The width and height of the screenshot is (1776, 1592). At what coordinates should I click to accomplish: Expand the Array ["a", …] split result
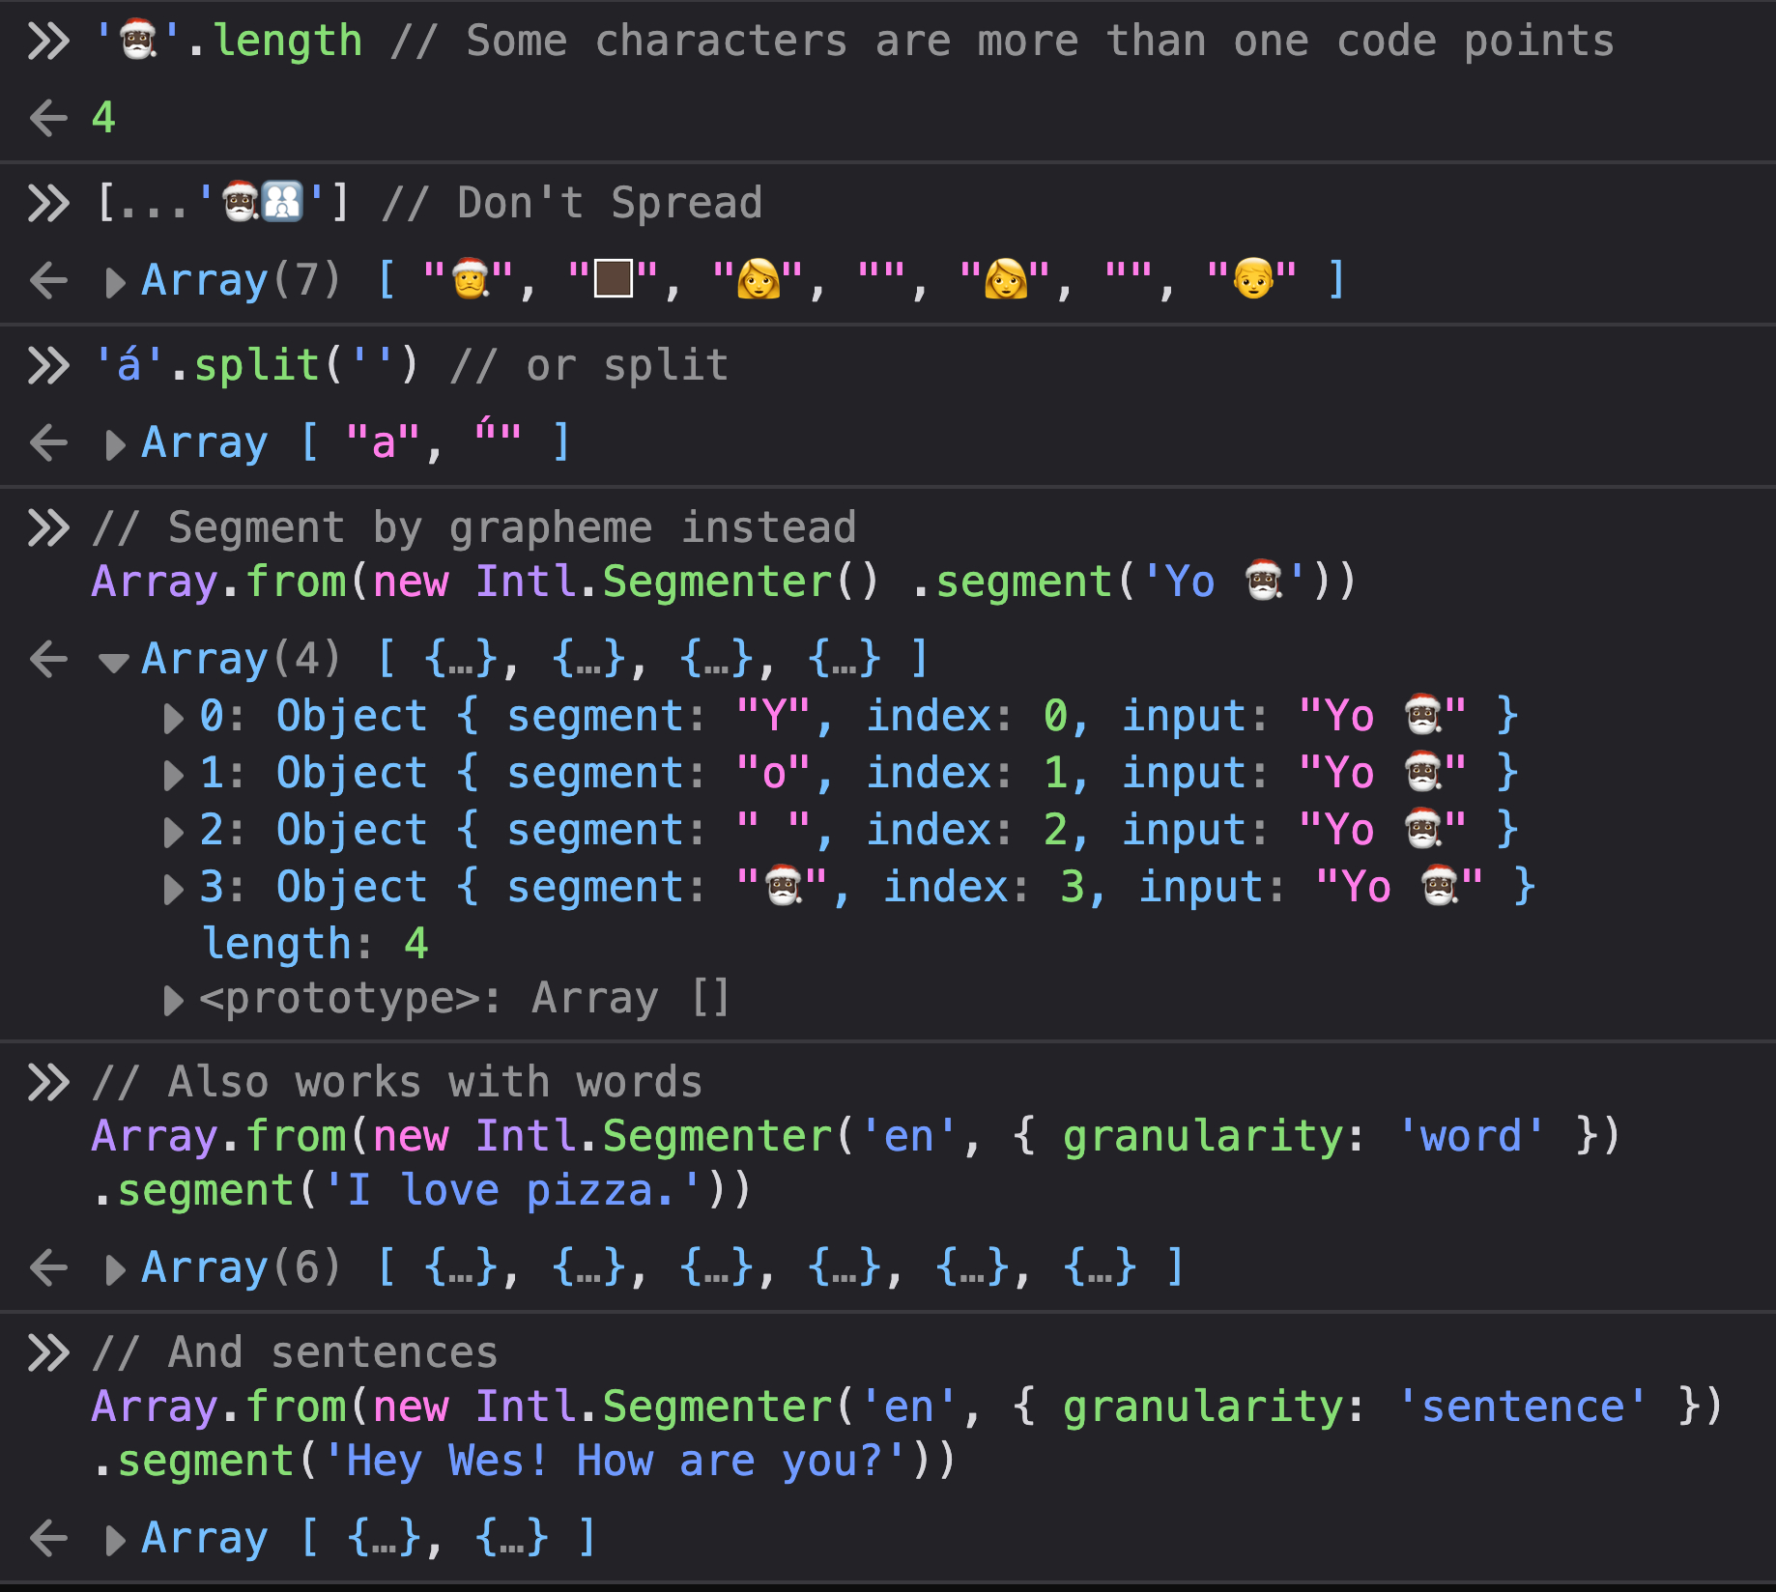click(x=115, y=444)
